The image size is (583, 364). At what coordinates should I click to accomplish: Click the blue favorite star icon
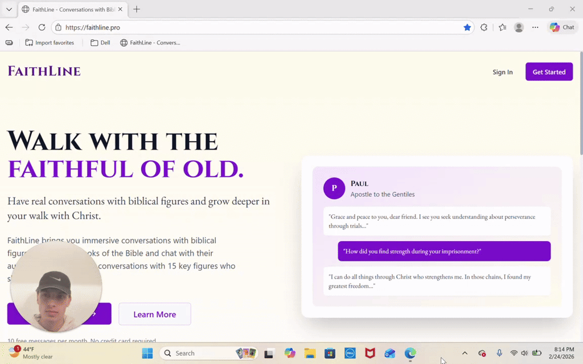pyautogui.click(x=467, y=27)
